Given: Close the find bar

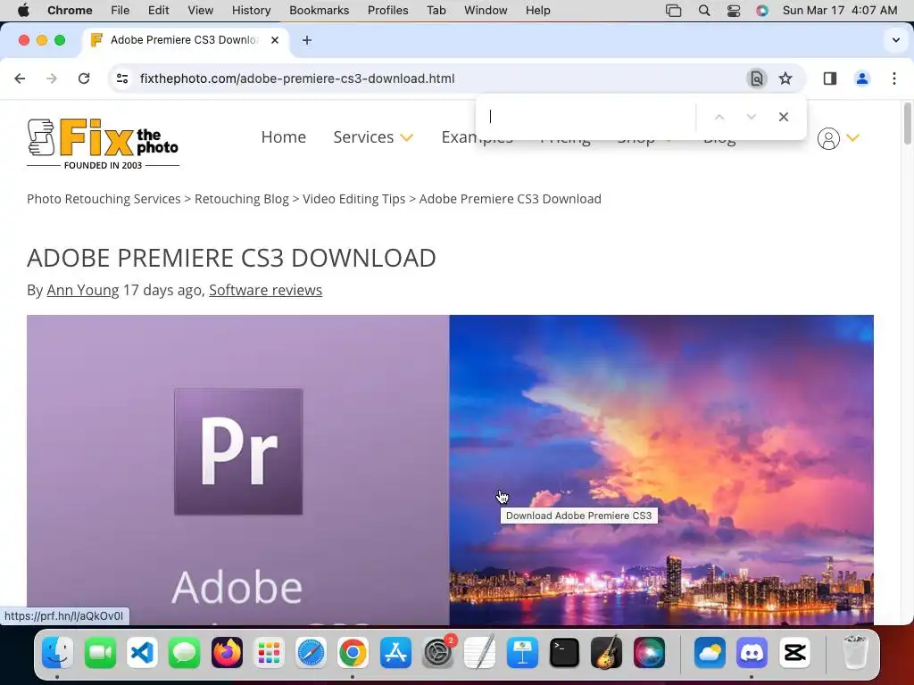Looking at the screenshot, I should pos(784,117).
